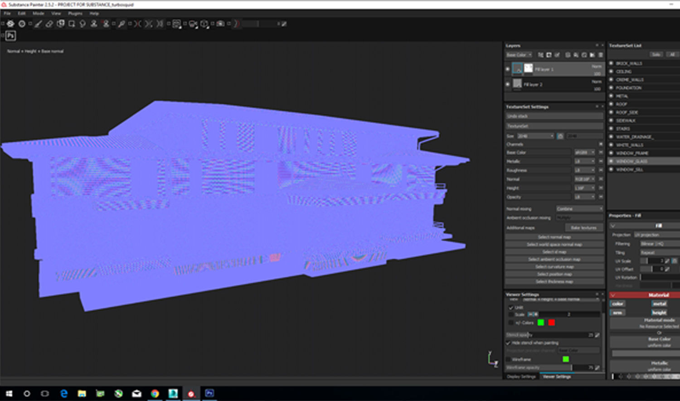Select the Clone stamp tool

[94, 24]
